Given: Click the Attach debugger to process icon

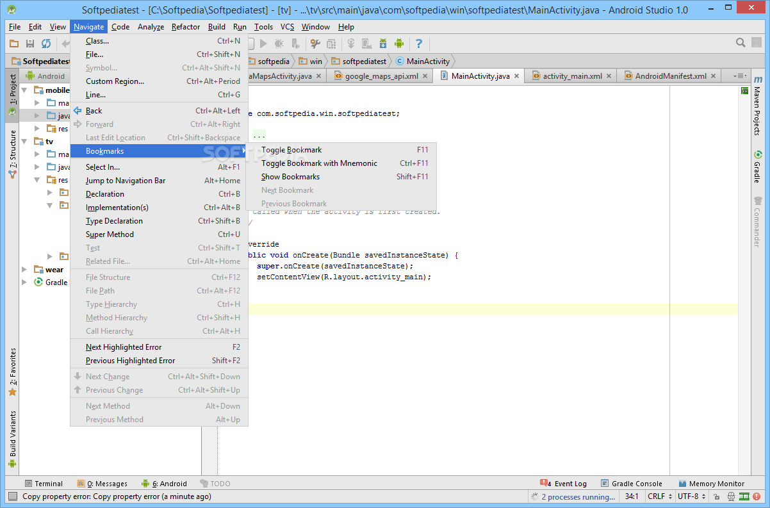Looking at the screenshot, I should pos(295,44).
